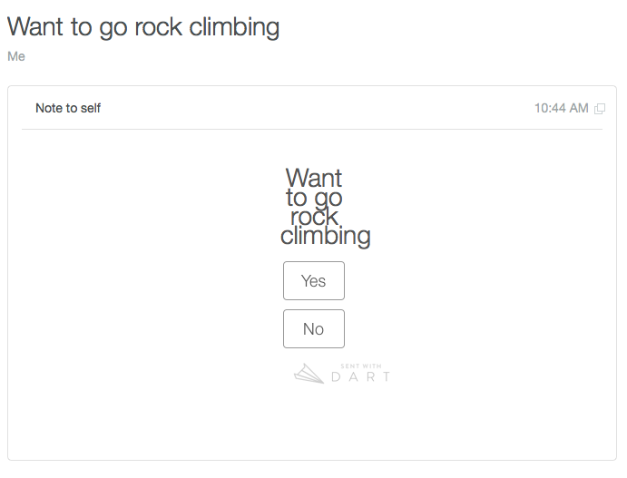Click the divider line under Note to self

[312, 129]
